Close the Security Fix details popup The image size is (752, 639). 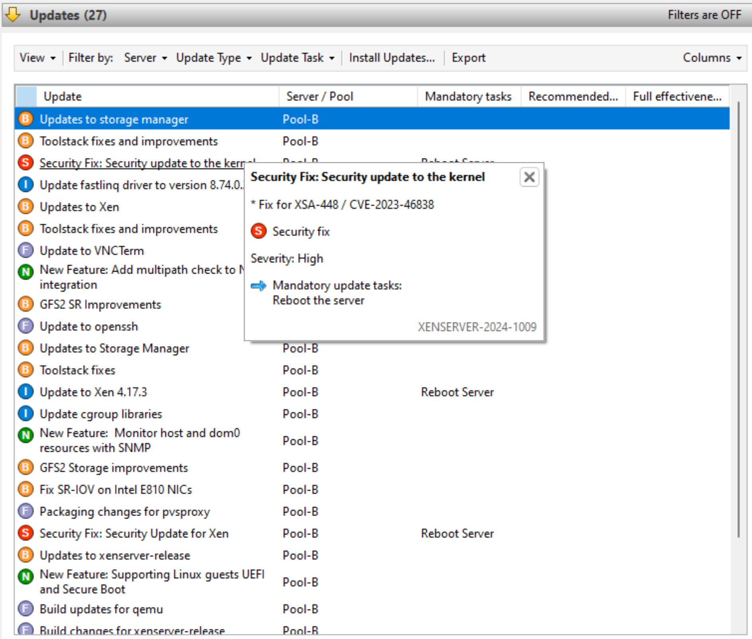(x=529, y=177)
